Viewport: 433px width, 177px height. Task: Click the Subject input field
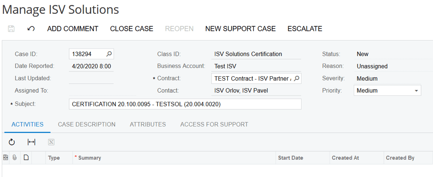(185, 104)
